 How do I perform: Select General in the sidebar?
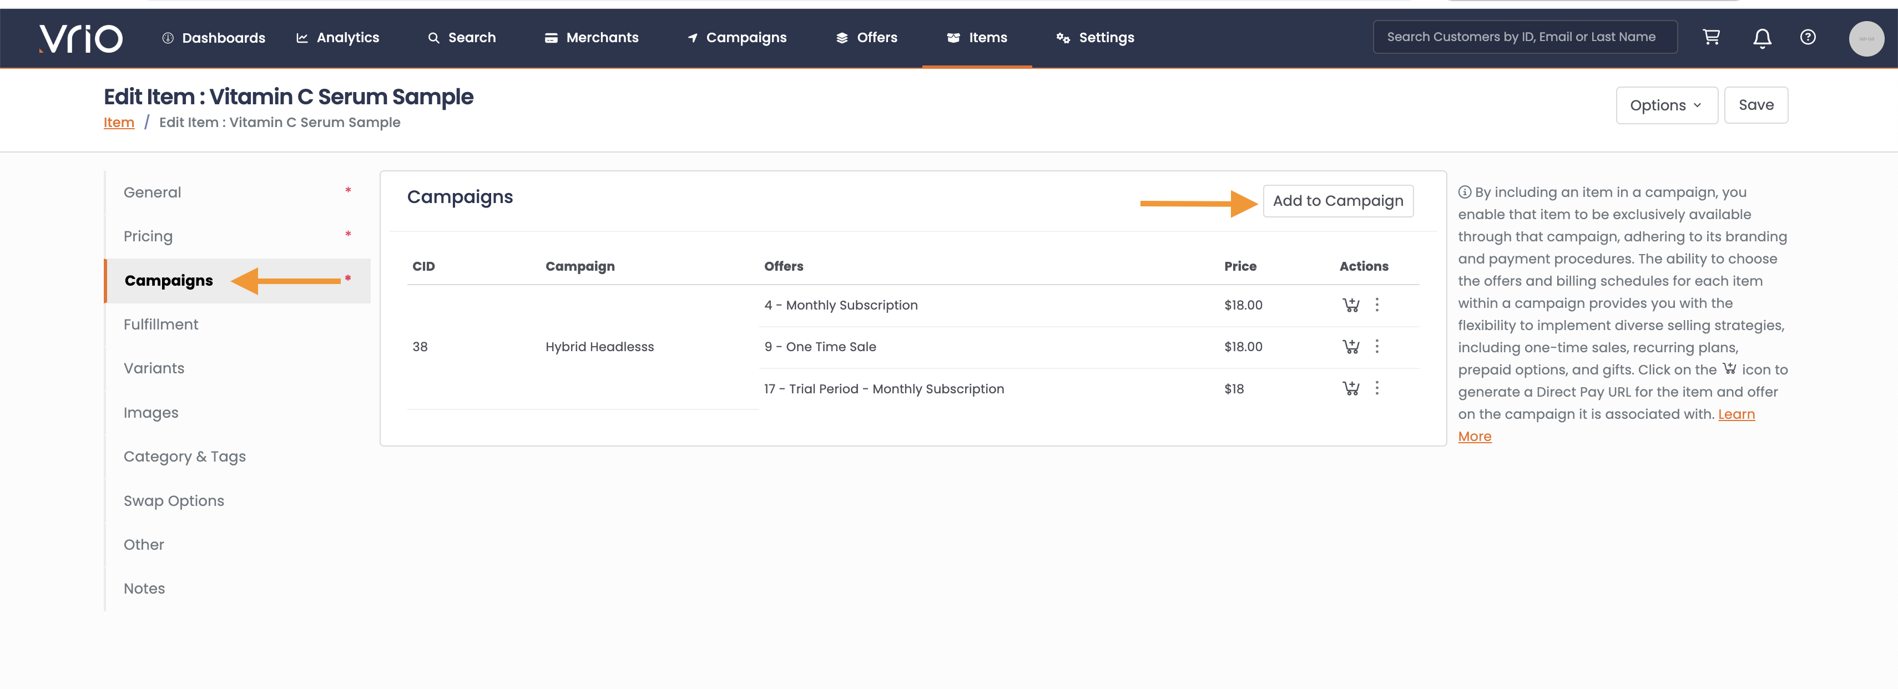tap(238, 192)
